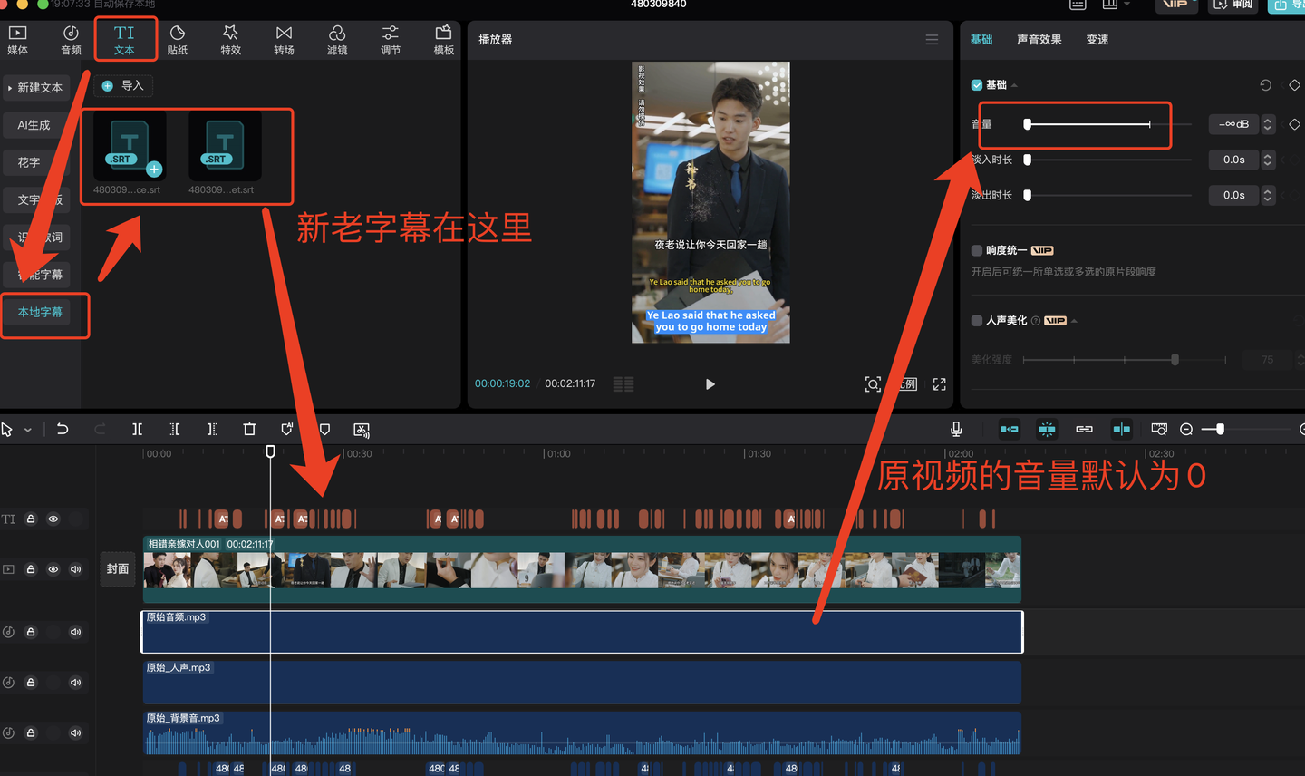Click the fade-in duration stepper
The image size is (1305, 776).
click(1268, 160)
